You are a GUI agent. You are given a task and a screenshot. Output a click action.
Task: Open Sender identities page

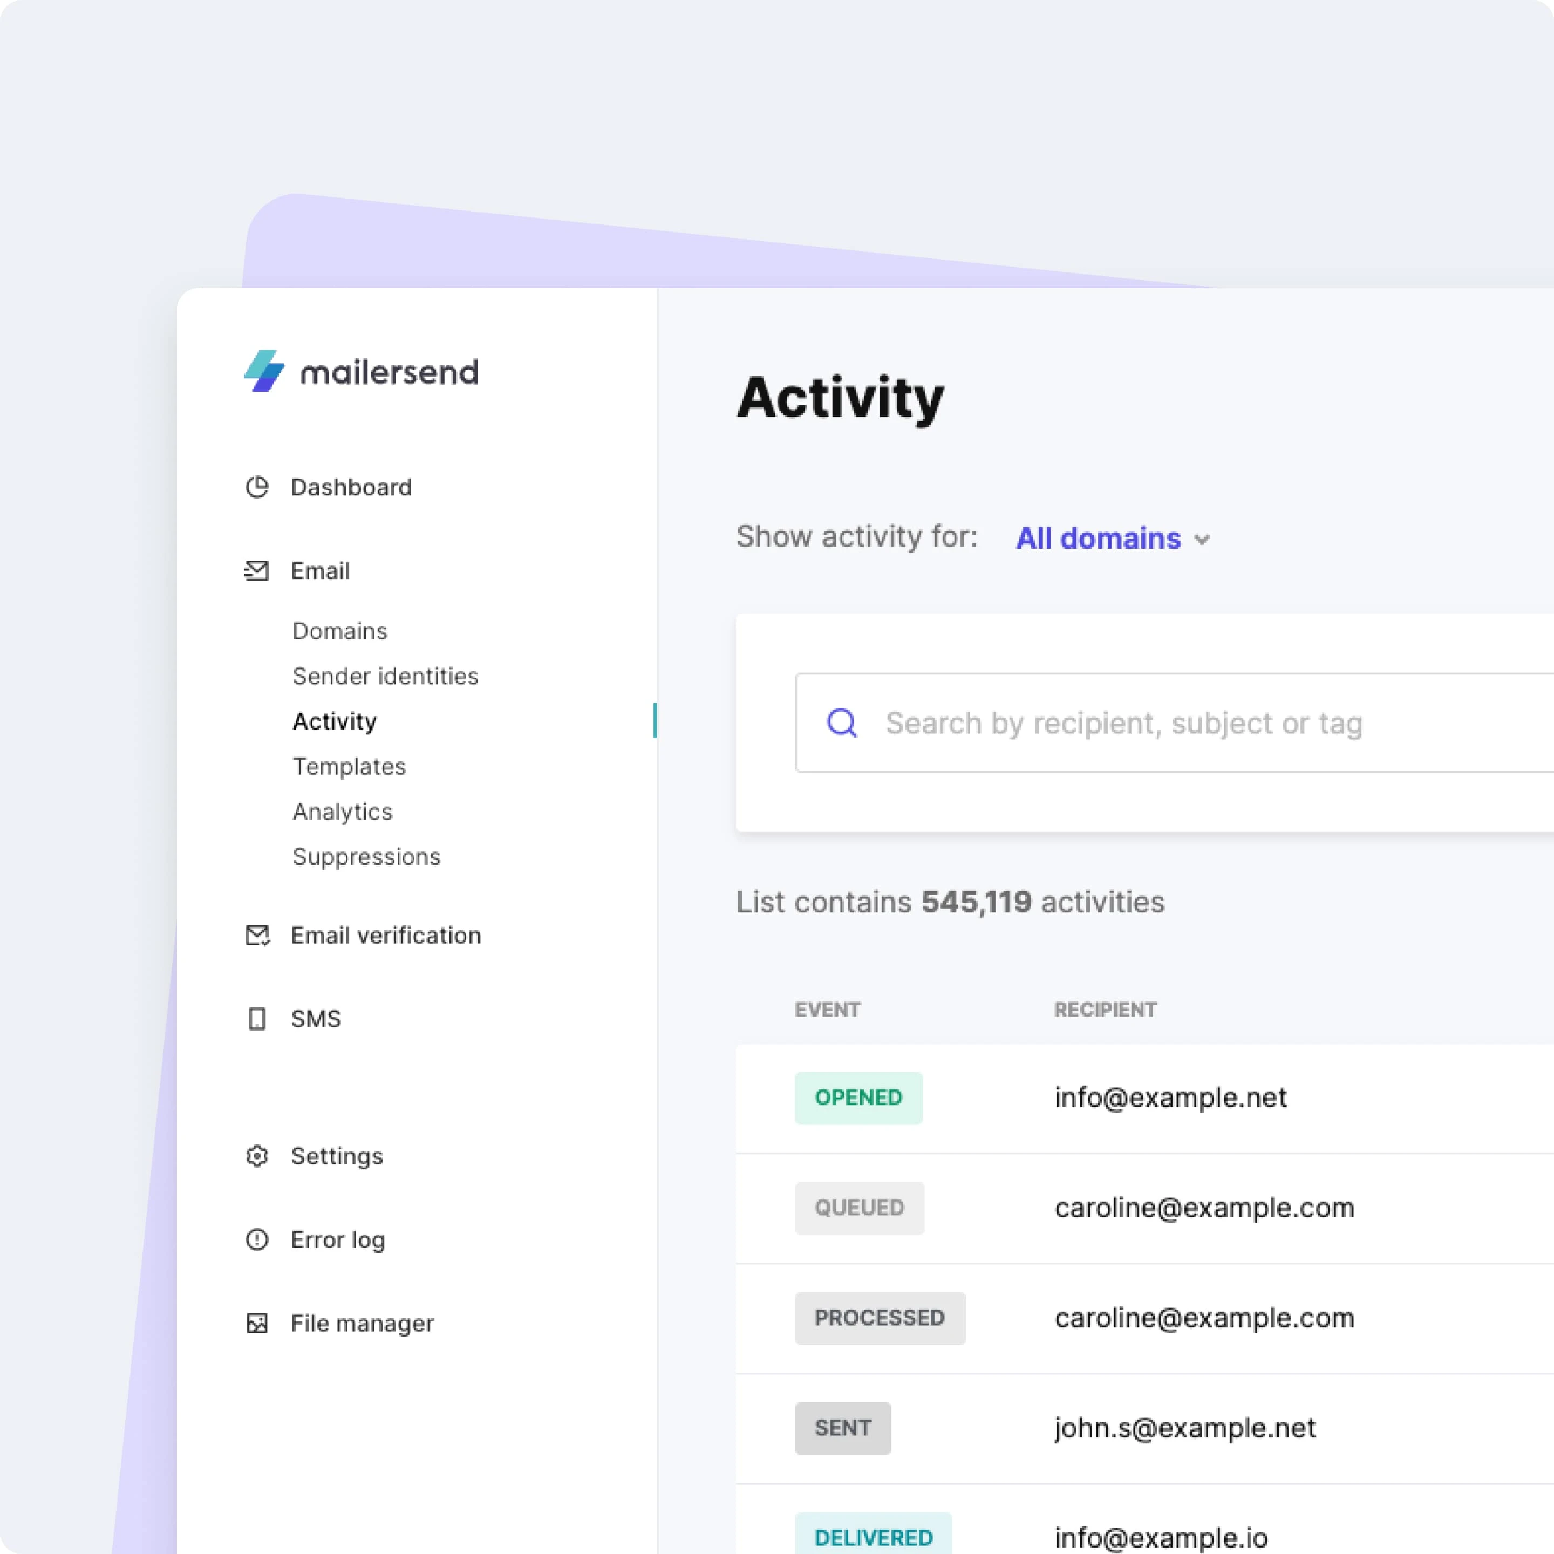click(385, 677)
